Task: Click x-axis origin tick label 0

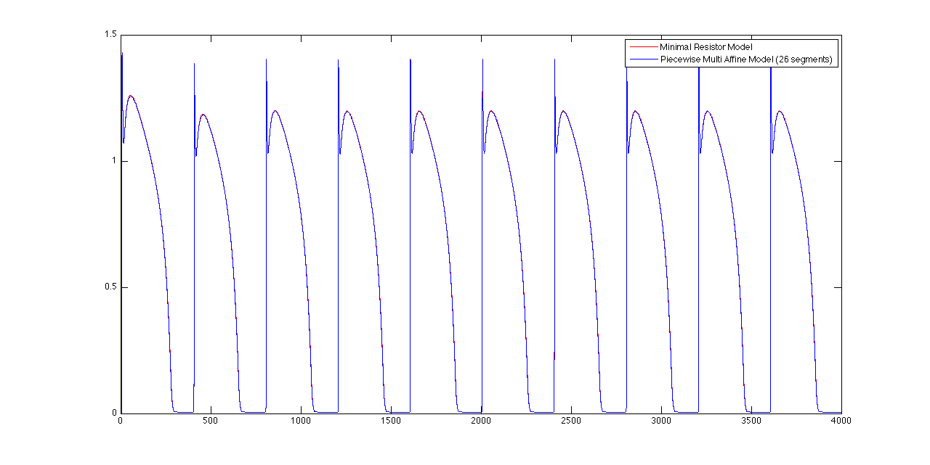Action: pyautogui.click(x=121, y=420)
